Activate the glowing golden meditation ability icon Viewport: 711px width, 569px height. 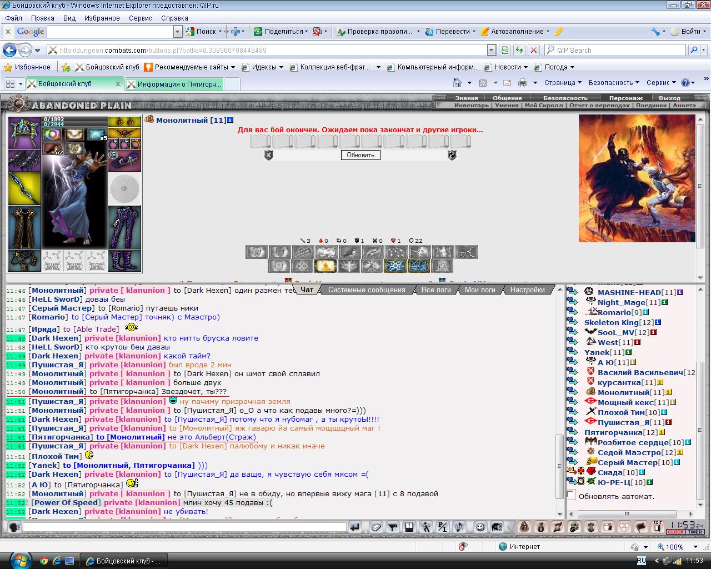point(326,266)
